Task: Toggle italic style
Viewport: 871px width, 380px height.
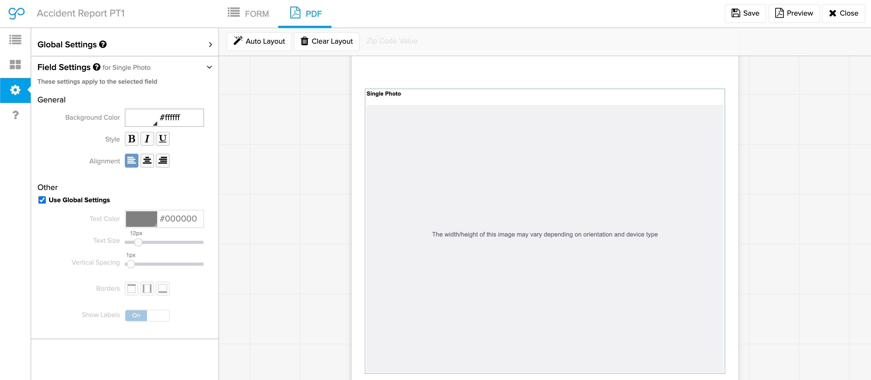Action: tap(147, 139)
